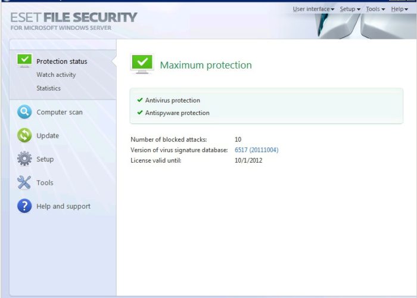Click the ESET File Security logo

tap(73, 21)
